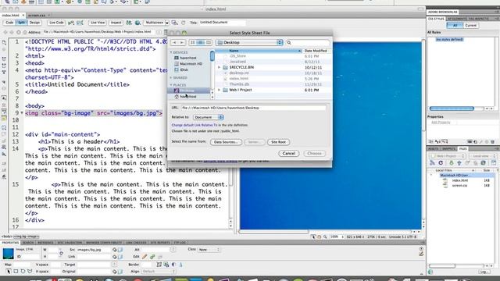
Task: Click the Src field images/bg.jpg
Action: point(94,250)
